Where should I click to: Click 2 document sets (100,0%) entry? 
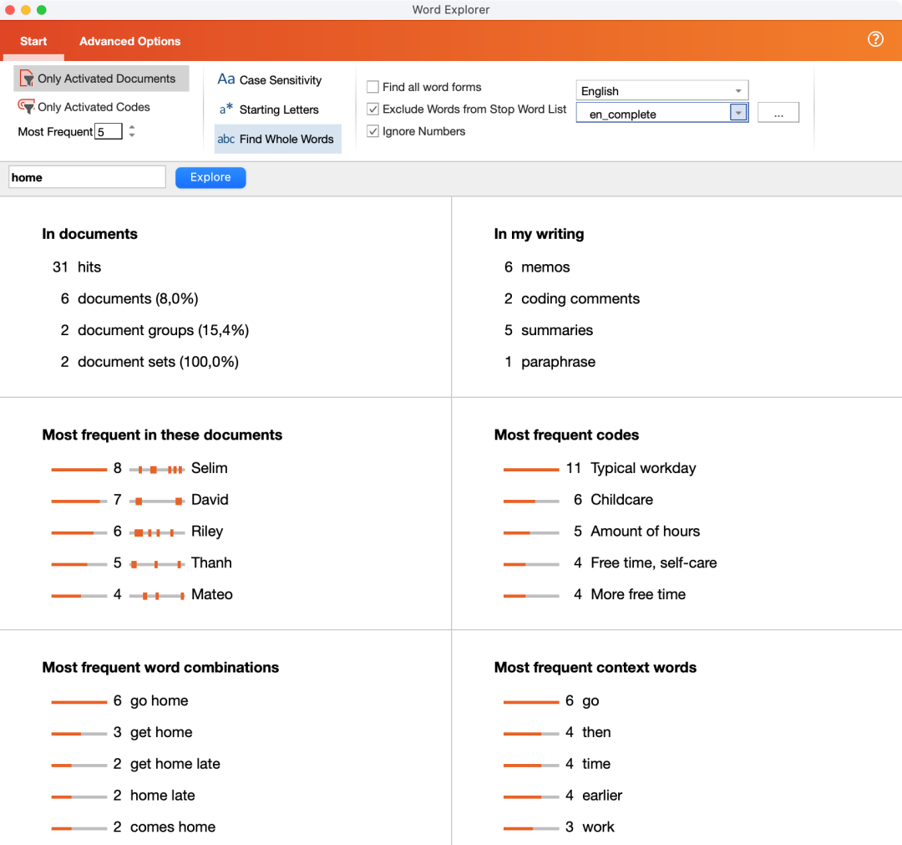click(149, 362)
